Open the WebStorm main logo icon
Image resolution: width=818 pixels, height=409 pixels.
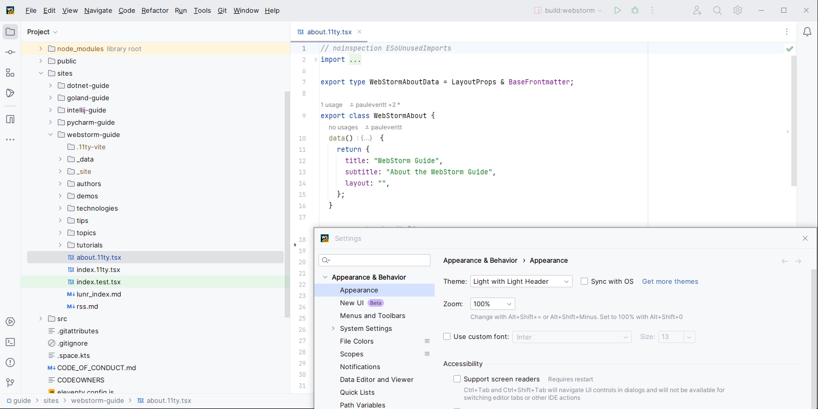pos(10,10)
